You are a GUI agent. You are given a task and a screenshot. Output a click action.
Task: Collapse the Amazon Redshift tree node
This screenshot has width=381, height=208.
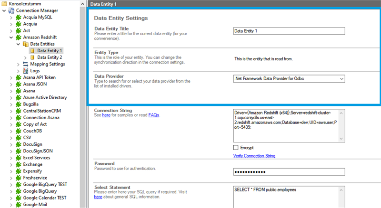click(x=11, y=37)
